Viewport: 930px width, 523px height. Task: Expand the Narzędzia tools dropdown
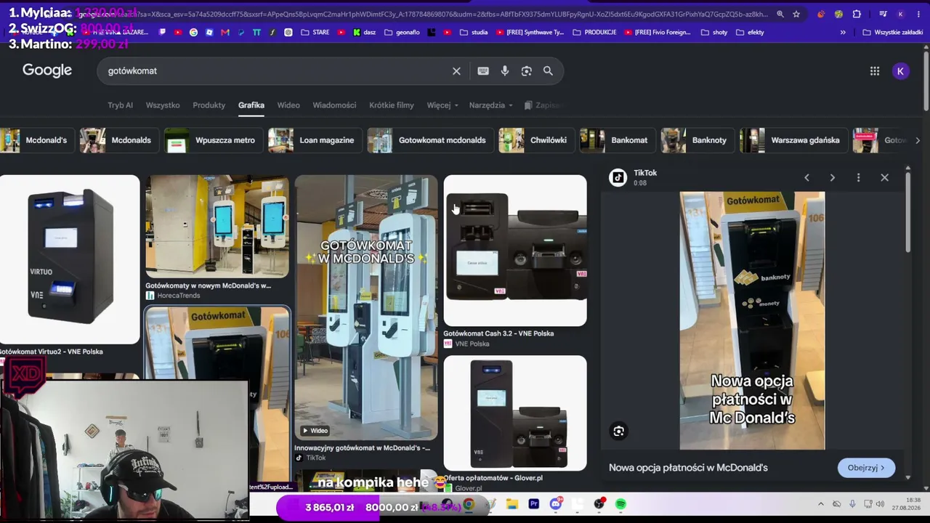(490, 105)
